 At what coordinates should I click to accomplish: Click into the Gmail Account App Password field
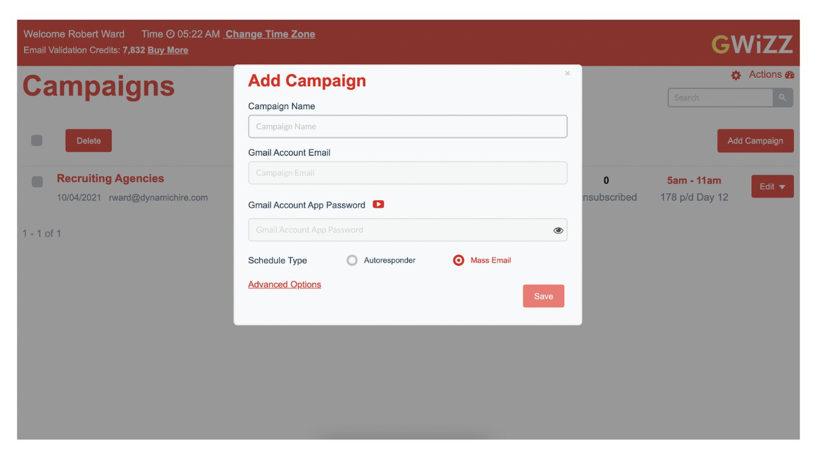coord(399,230)
